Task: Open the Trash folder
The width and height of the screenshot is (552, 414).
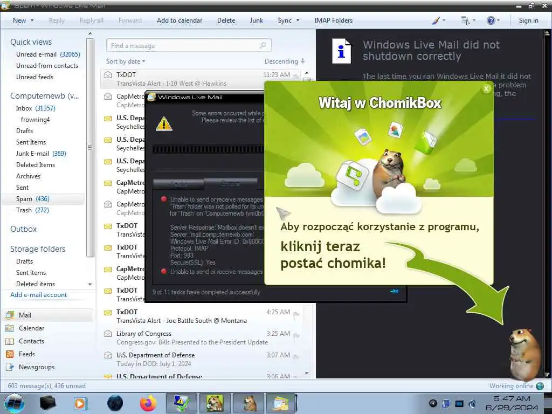Action: (x=32, y=210)
